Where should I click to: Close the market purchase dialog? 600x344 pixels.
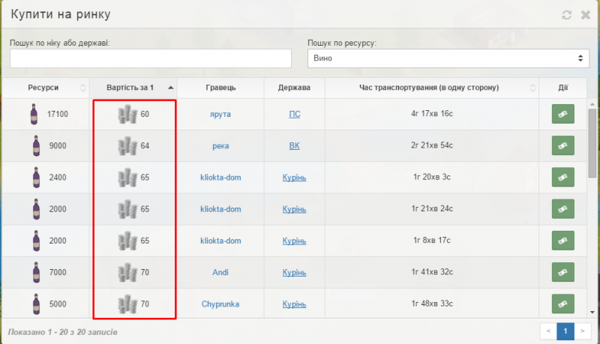586,15
